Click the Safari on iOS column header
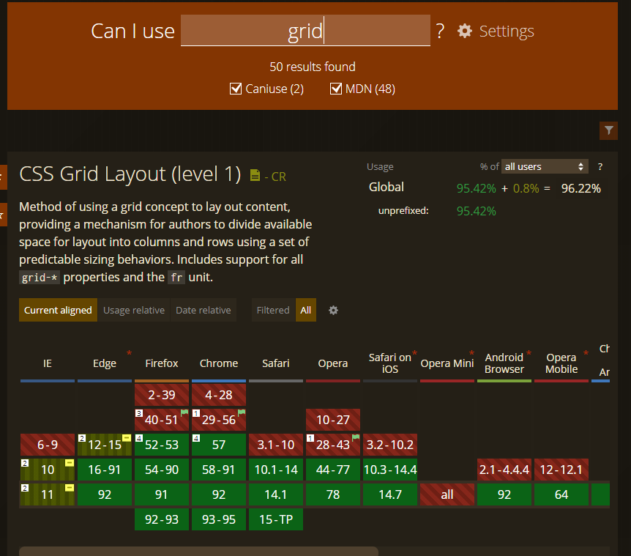This screenshot has height=556, width=631. [389, 363]
